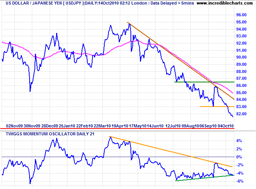Click the 84.00 price axis label
Image resolution: width=256 pixels, height=189 pixels.
point(241,99)
